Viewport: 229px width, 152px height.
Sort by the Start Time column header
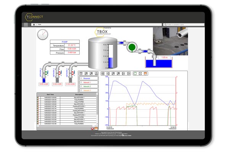point(50,95)
